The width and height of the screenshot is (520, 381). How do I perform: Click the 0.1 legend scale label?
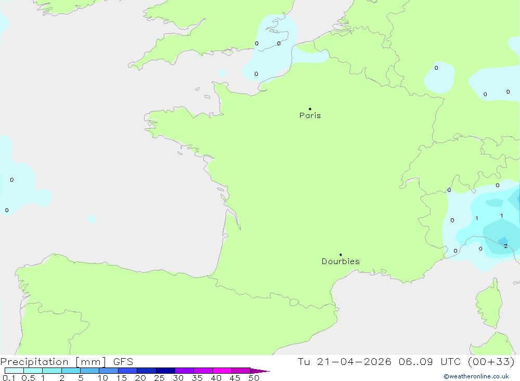9,378
